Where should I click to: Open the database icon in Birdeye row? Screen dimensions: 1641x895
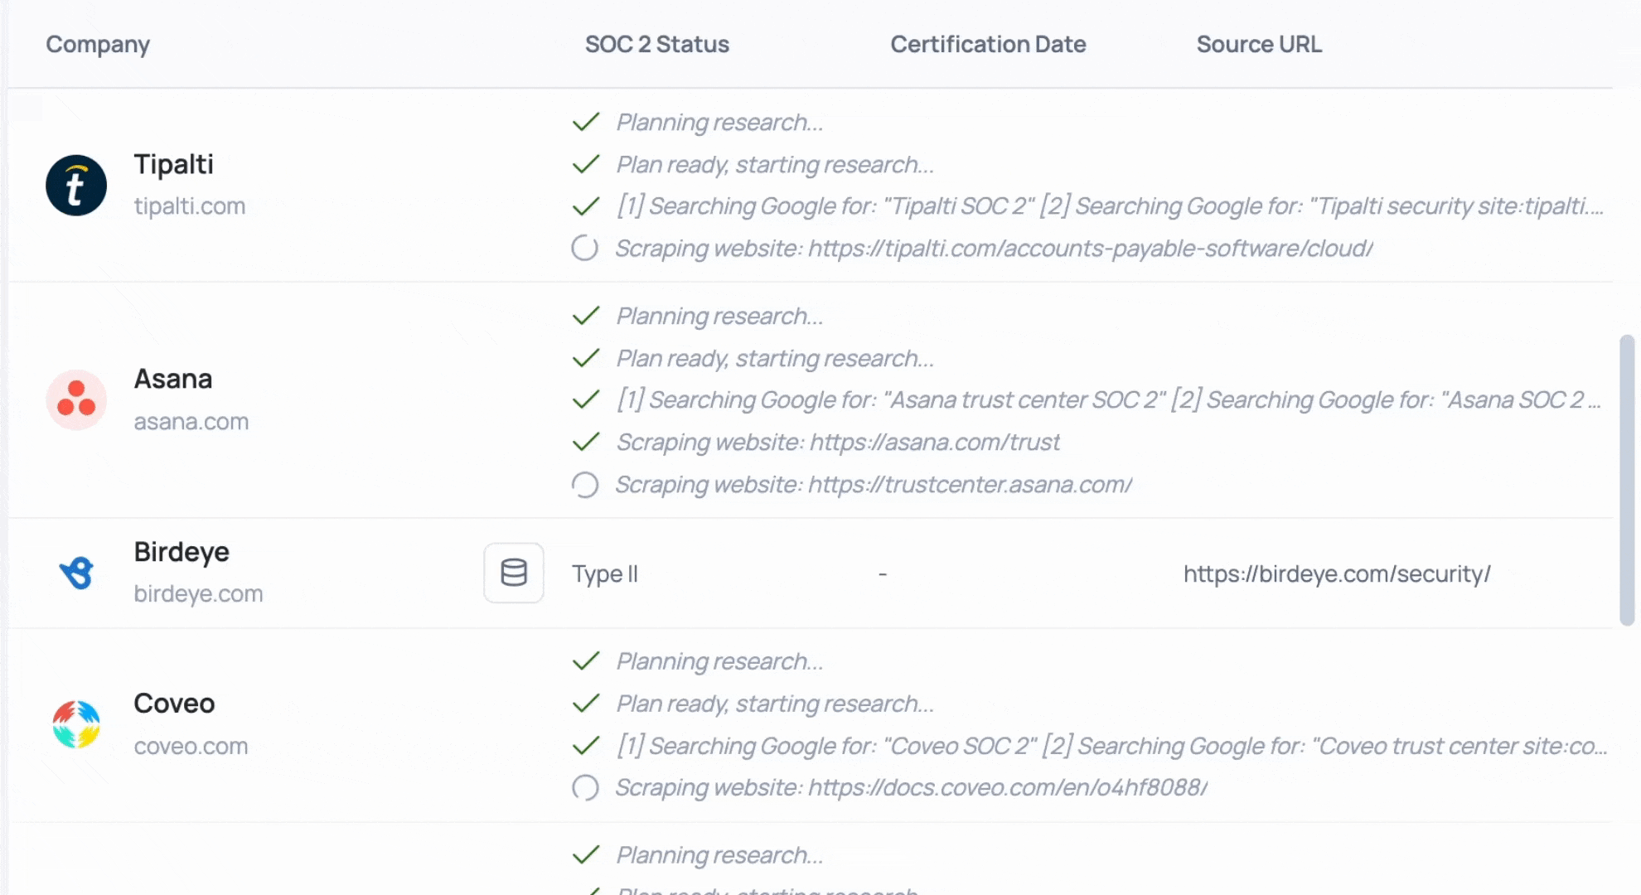point(514,573)
